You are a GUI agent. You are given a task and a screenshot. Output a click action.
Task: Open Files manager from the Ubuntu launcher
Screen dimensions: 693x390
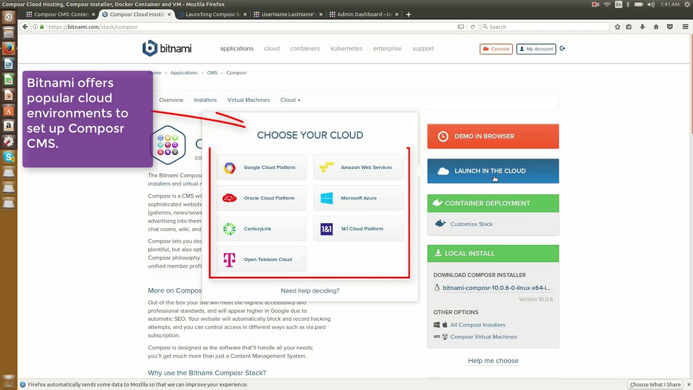[9, 33]
